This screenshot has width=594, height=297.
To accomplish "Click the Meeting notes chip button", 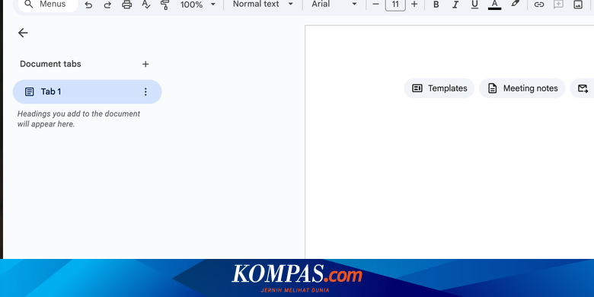I will [x=522, y=88].
